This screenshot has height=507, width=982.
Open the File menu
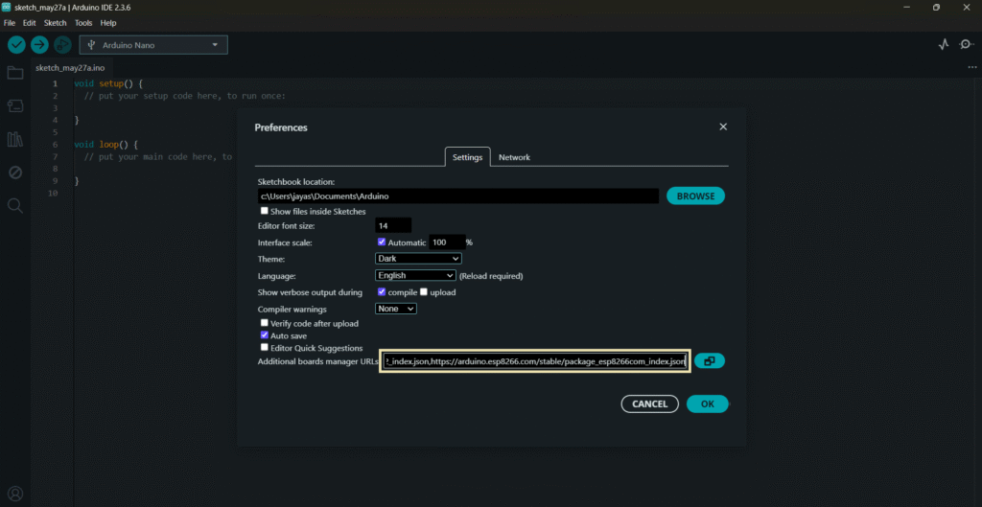[10, 23]
